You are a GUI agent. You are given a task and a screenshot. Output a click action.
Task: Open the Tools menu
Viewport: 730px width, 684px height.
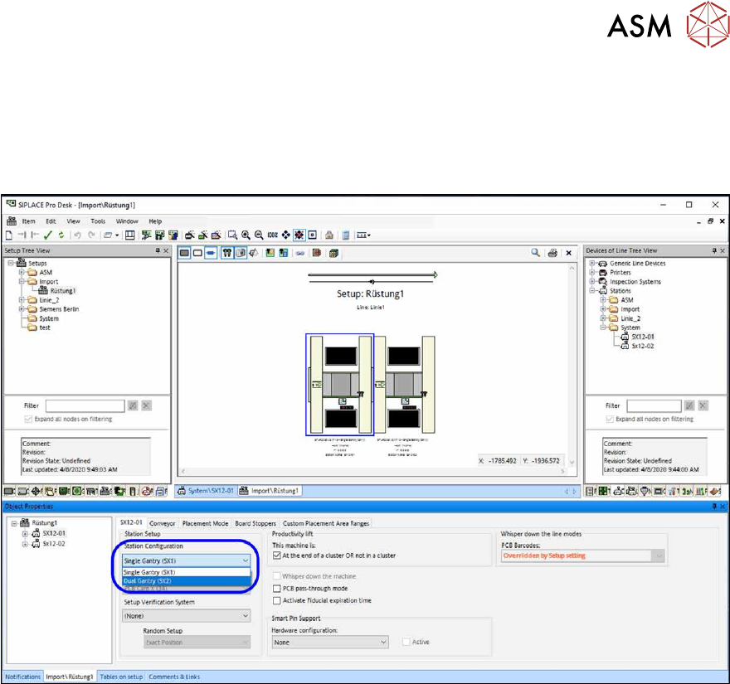[x=98, y=221]
